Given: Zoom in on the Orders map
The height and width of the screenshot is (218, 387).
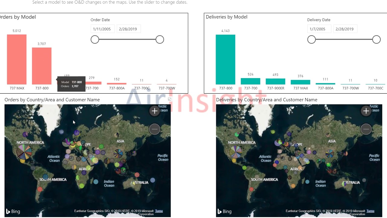Looking at the screenshot, I should pyautogui.click(x=154, y=111).
